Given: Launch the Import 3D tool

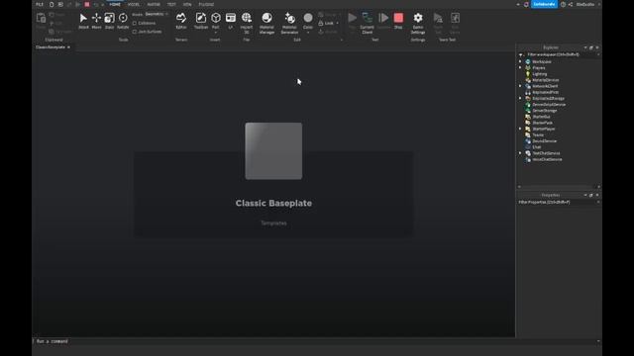Looking at the screenshot, I should pyautogui.click(x=247, y=23).
